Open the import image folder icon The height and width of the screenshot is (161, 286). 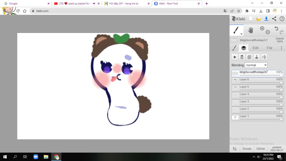[258, 19]
